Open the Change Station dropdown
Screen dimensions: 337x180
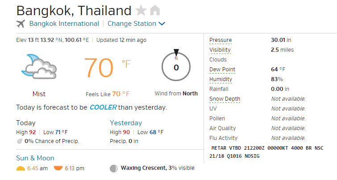tap(132, 24)
